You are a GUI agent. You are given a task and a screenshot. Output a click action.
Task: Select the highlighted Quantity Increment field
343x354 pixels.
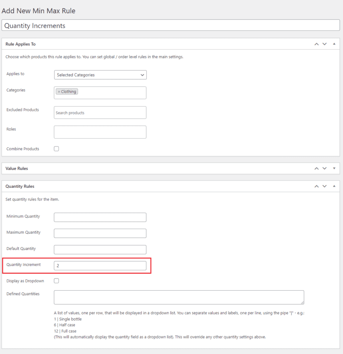100,265
